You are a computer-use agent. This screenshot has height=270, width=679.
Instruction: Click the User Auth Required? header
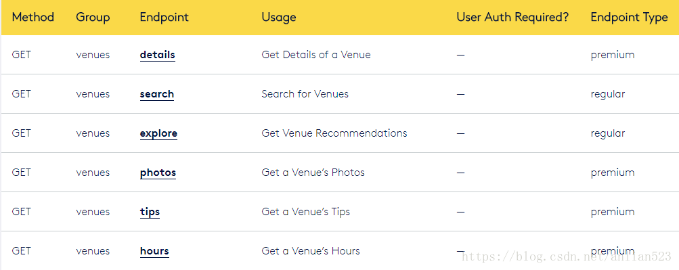(512, 18)
